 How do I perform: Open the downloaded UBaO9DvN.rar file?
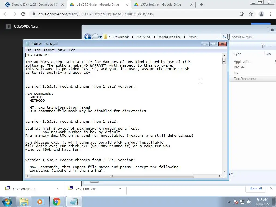click(24, 189)
